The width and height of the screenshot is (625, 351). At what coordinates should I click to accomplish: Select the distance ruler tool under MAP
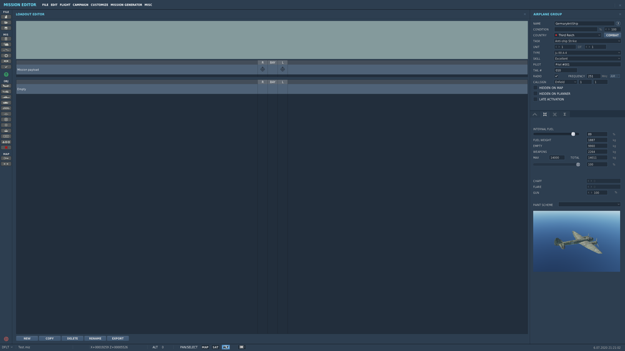(6, 164)
